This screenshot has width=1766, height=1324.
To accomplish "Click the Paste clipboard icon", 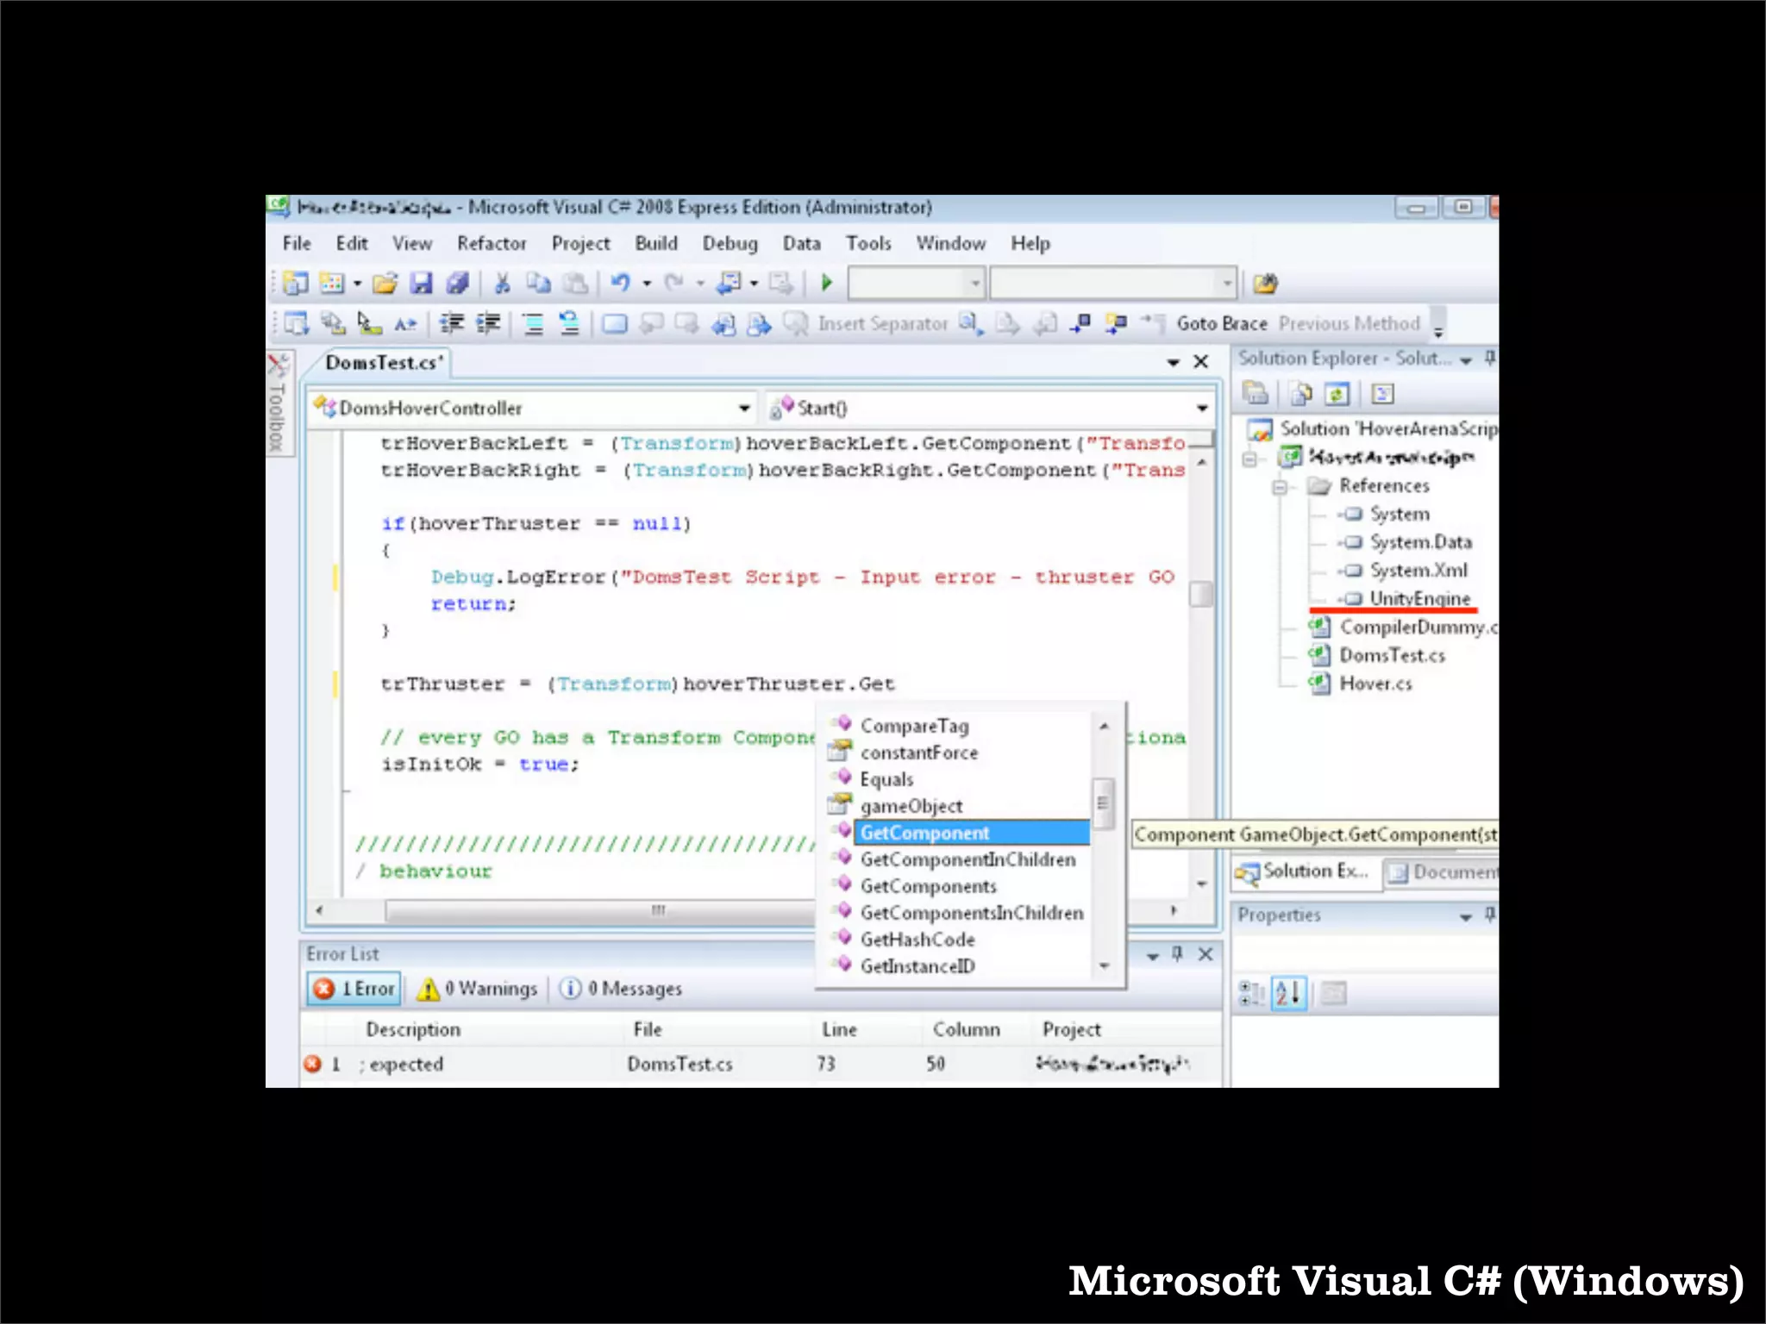I will pos(575,283).
